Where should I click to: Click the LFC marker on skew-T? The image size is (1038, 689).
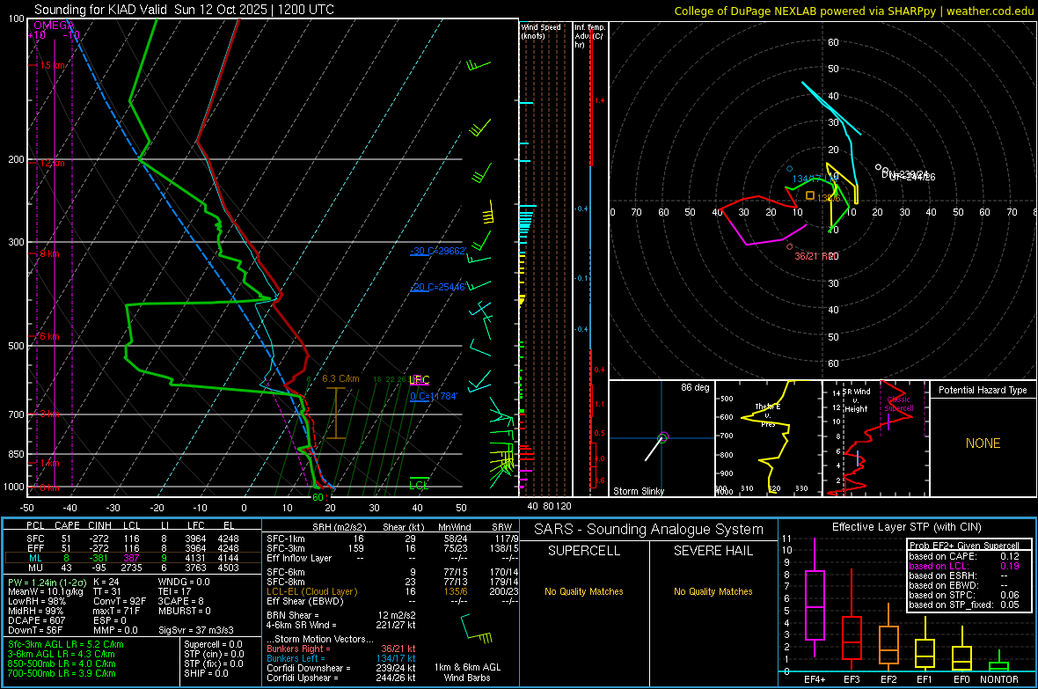[x=419, y=380]
